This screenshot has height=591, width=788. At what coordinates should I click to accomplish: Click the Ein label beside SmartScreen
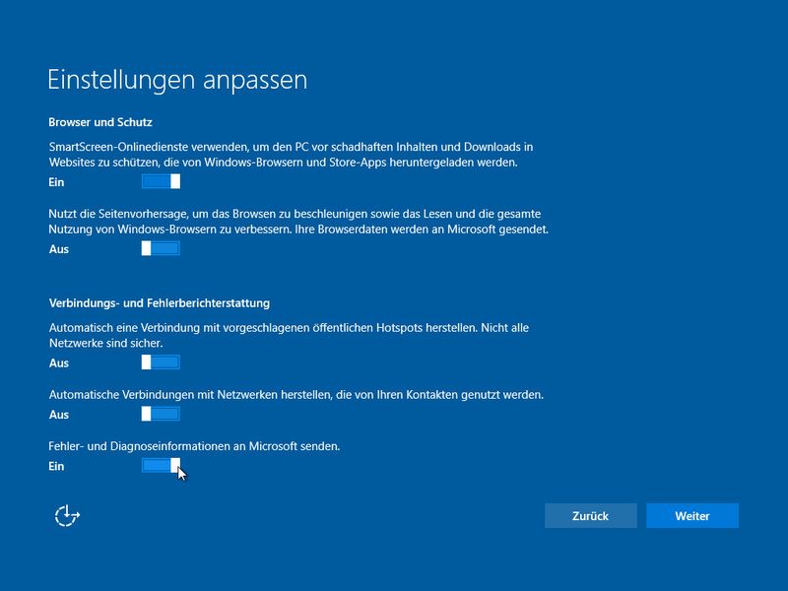coord(58,180)
